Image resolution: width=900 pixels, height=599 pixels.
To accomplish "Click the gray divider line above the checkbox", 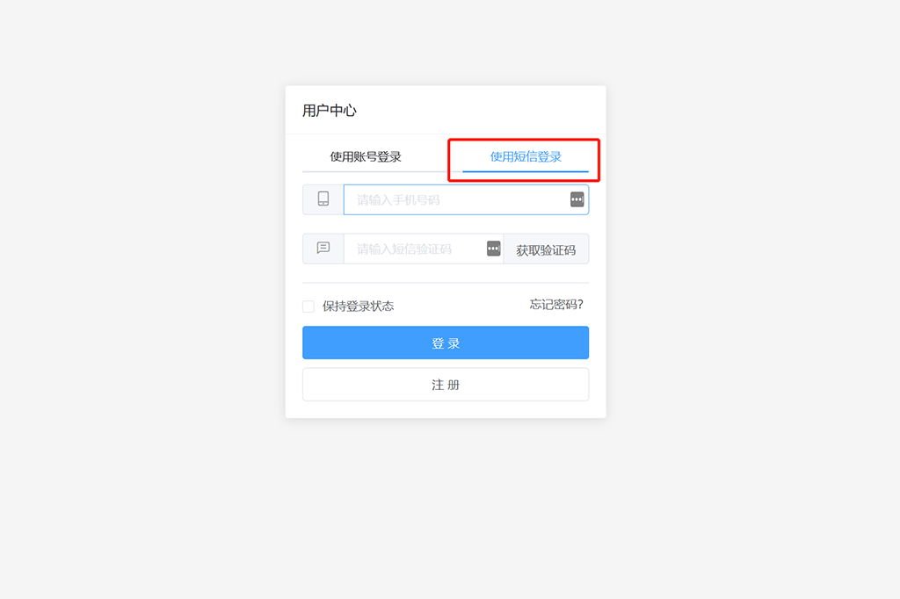I will click(446, 282).
